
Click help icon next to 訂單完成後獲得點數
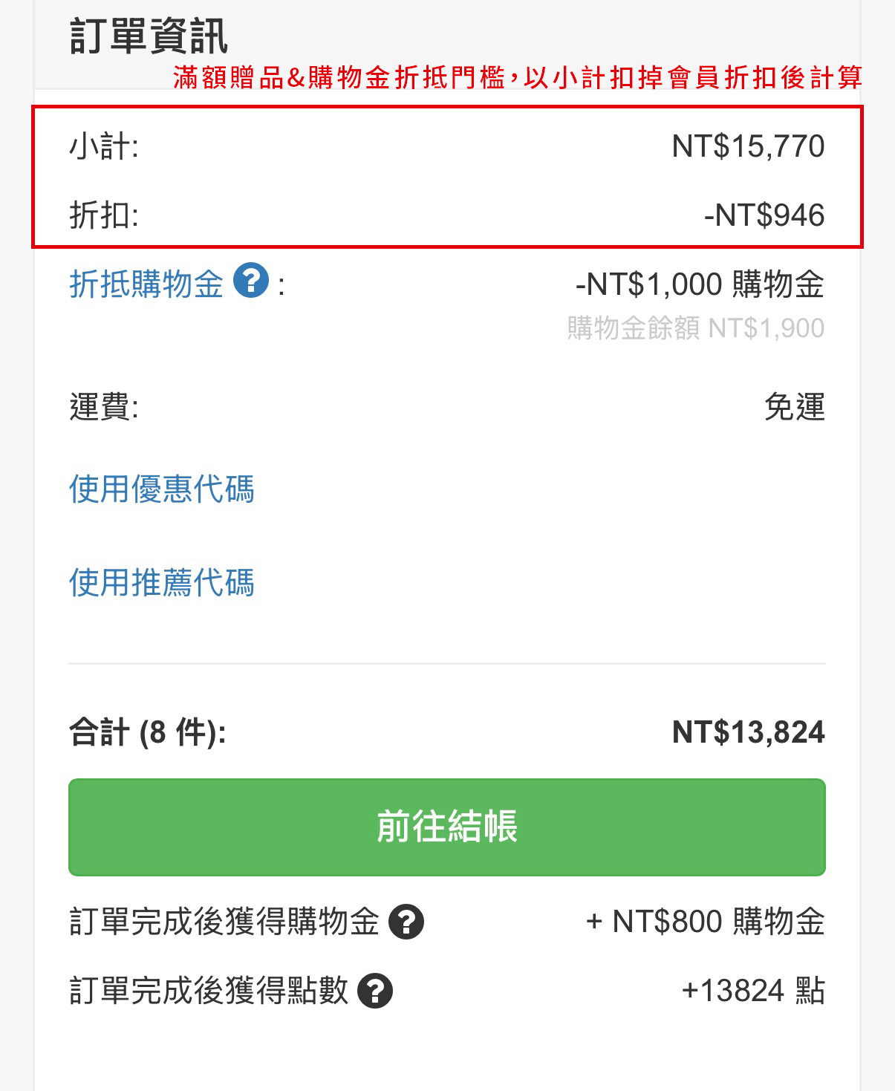375,991
